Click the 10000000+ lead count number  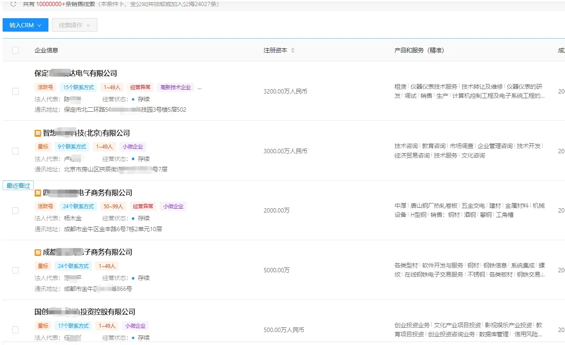click(51, 4)
